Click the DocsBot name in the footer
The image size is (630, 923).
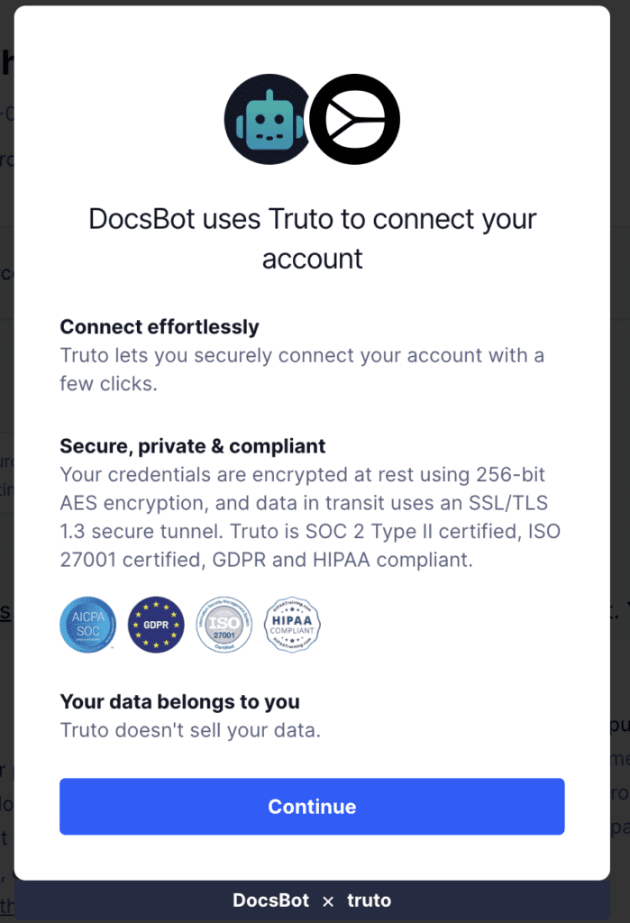pos(270,900)
